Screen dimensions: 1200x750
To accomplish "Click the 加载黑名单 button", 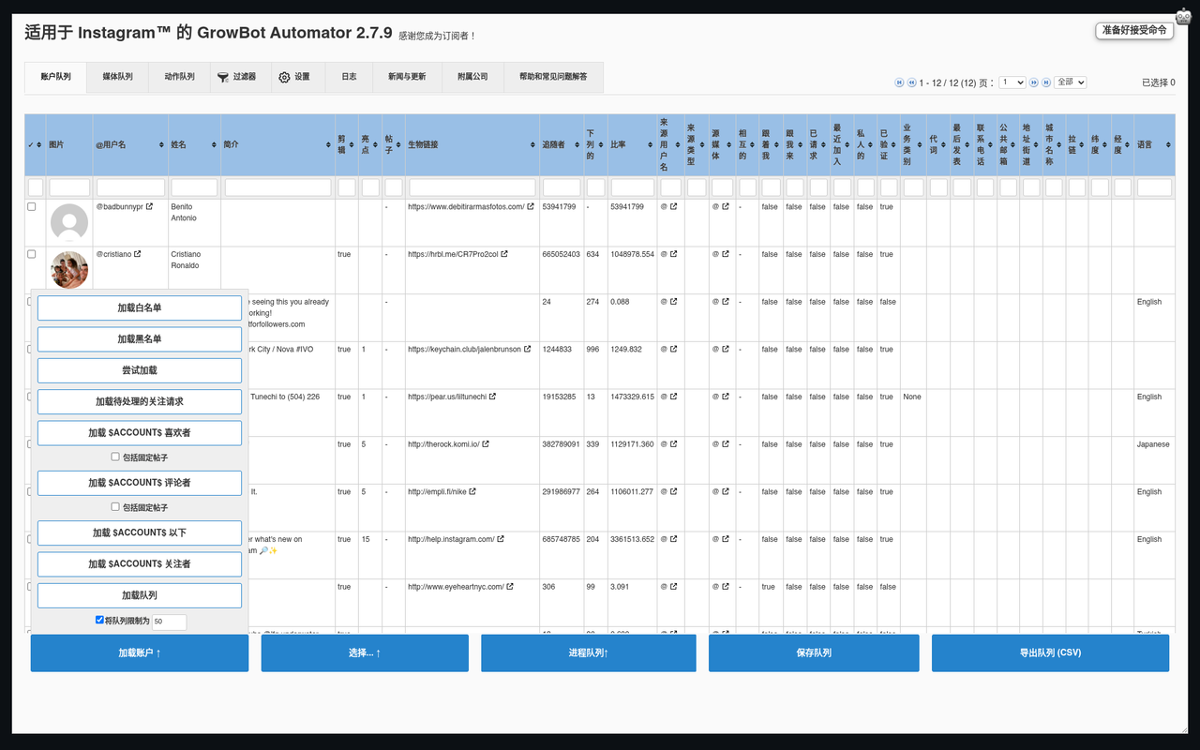I will click(x=140, y=338).
